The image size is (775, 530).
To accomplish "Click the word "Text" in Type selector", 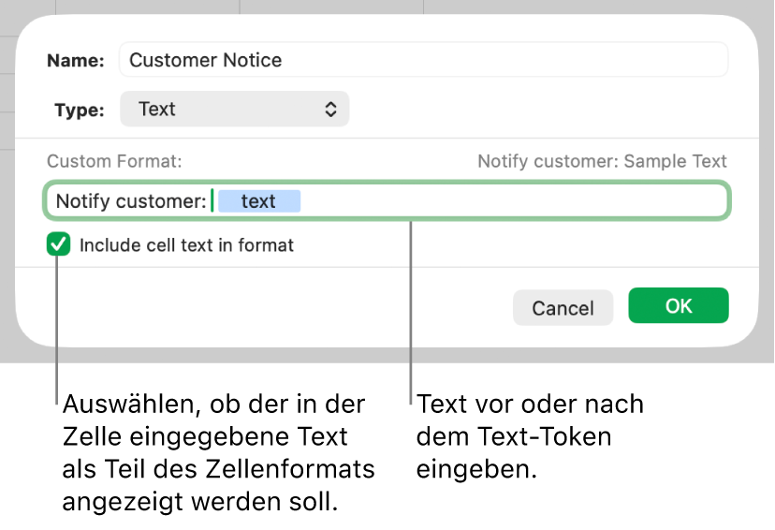I will 157,110.
